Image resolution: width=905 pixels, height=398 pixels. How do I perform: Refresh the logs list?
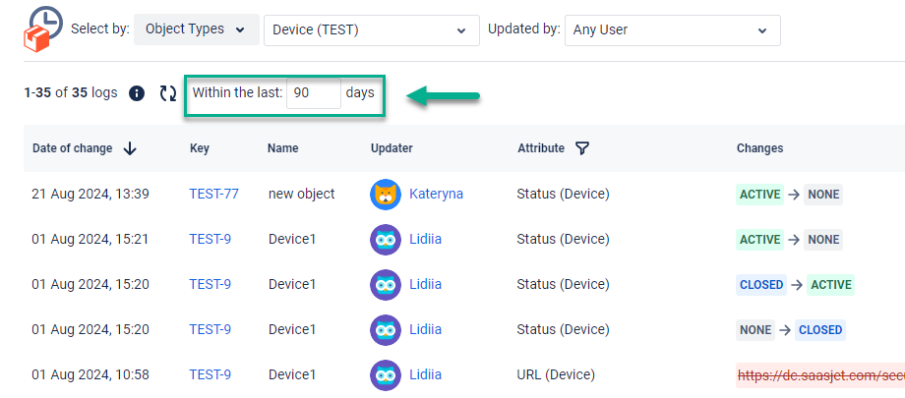point(168,93)
